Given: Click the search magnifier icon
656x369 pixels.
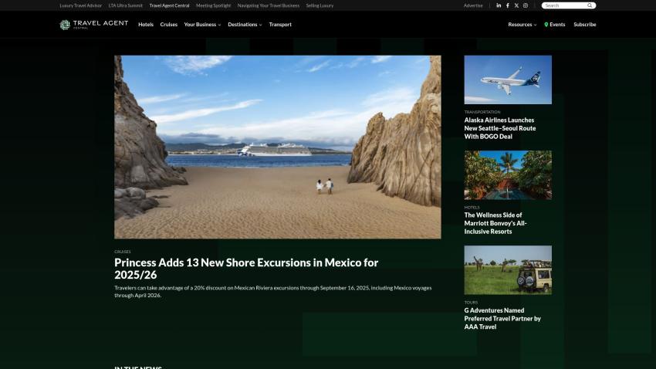Looking at the screenshot, I should [590, 5].
